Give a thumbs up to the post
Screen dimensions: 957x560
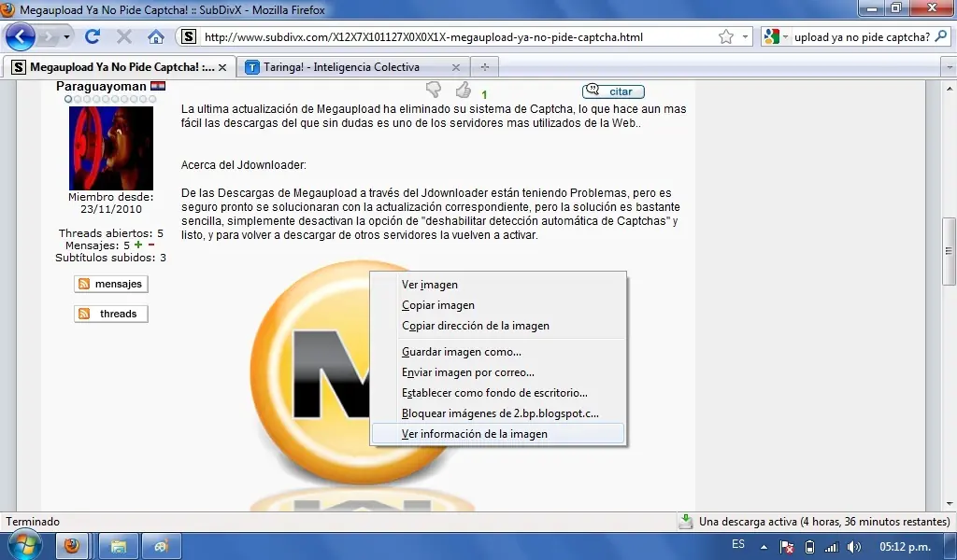point(464,90)
